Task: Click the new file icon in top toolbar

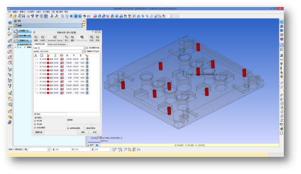Action: coord(11,16)
